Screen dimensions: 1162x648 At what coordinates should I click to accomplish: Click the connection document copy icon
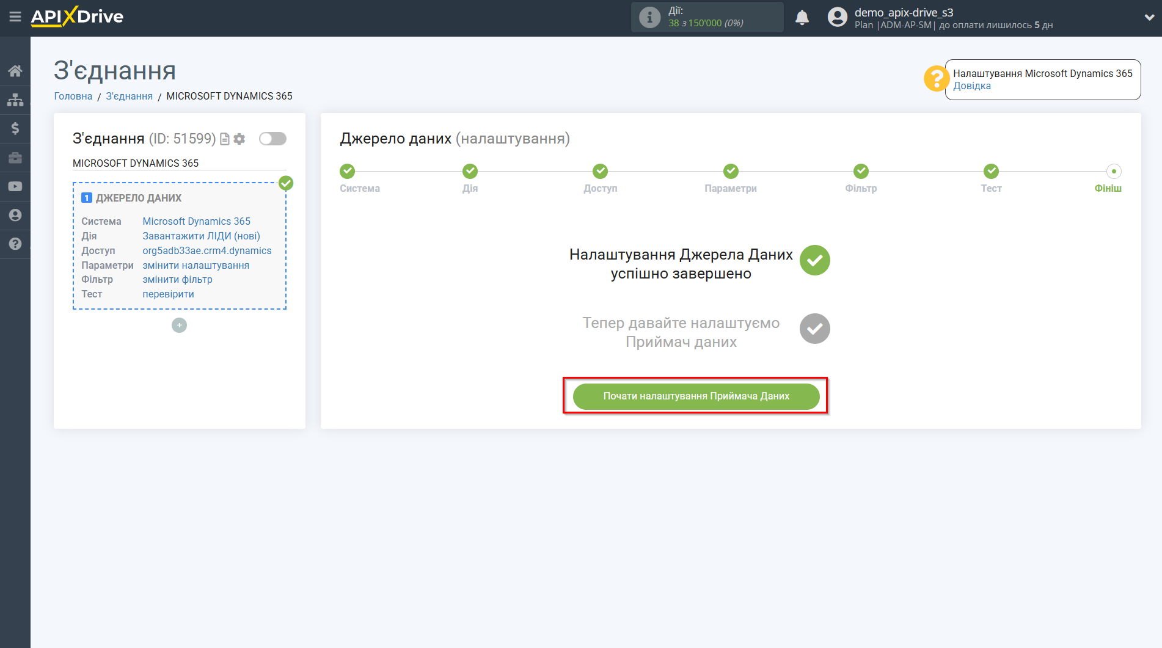point(225,139)
